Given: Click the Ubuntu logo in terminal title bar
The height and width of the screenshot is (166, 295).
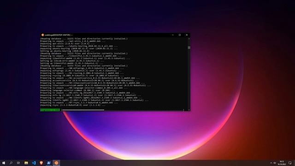Looking at the screenshot, I should (42, 35).
